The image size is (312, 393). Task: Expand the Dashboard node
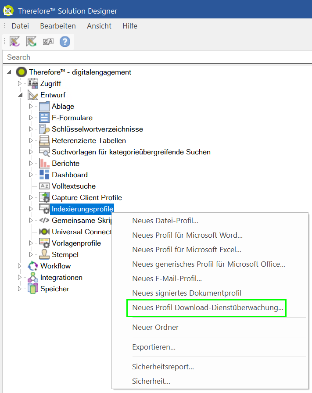31,175
